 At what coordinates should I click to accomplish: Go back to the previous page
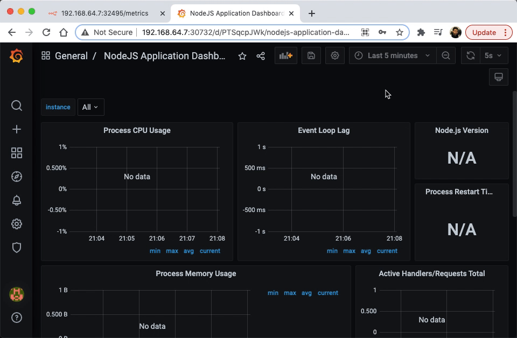[12, 32]
